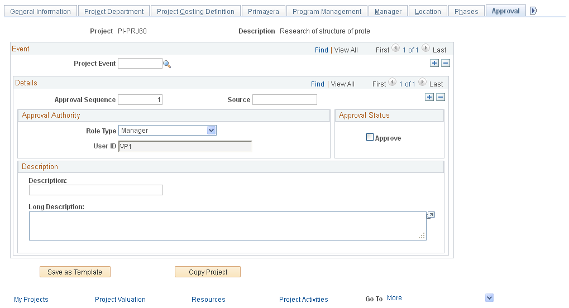Open Project Event lookup magnifier
569x308 pixels.
(167, 64)
